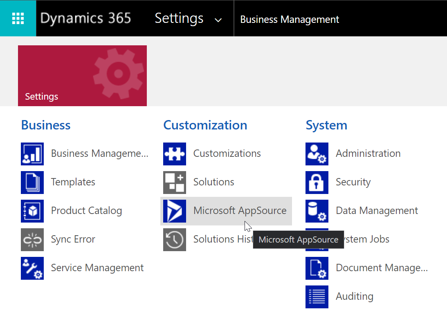Open the Document Management link

pos(382,268)
